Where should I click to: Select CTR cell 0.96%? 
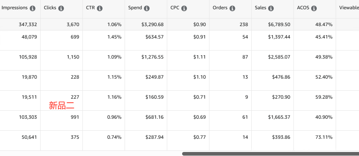coord(115,117)
